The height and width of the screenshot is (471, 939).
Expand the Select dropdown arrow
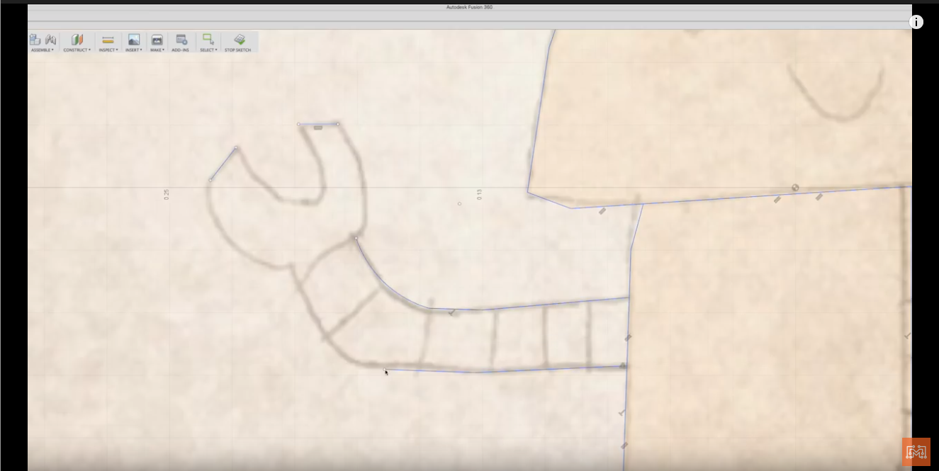pyautogui.click(x=216, y=50)
